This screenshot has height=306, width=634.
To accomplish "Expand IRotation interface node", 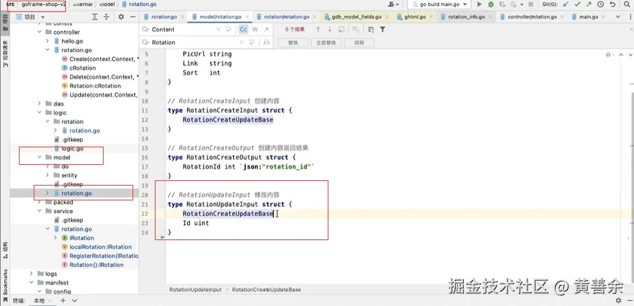I will pos(55,237).
